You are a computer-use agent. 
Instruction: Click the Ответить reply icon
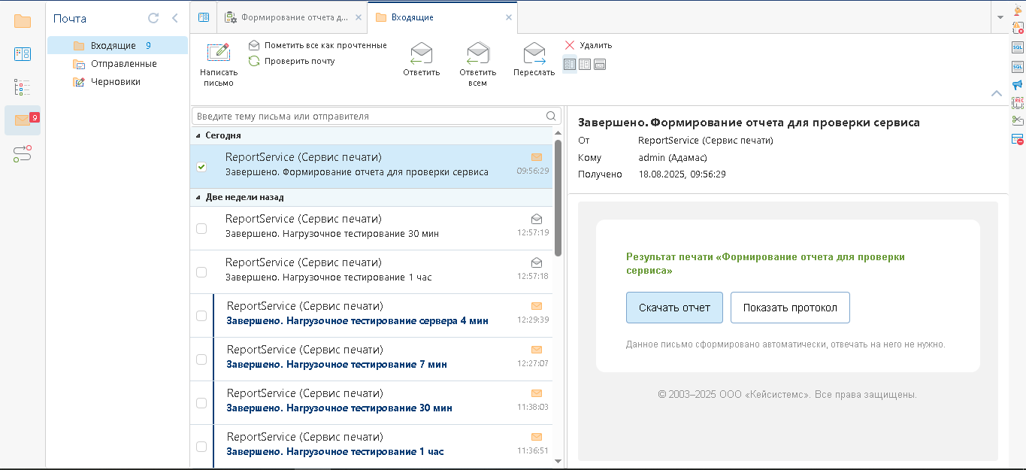pyautogui.click(x=421, y=53)
